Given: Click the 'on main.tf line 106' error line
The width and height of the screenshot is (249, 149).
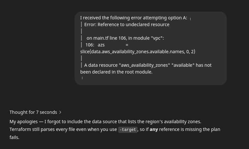Looking at the screenshot, I should click(125, 38).
